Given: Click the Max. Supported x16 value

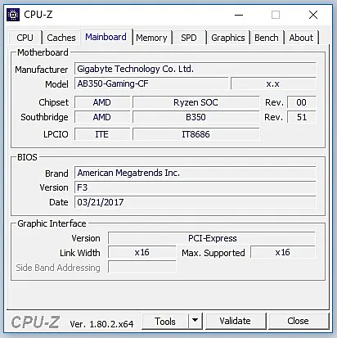Looking at the screenshot, I should pos(282,252).
